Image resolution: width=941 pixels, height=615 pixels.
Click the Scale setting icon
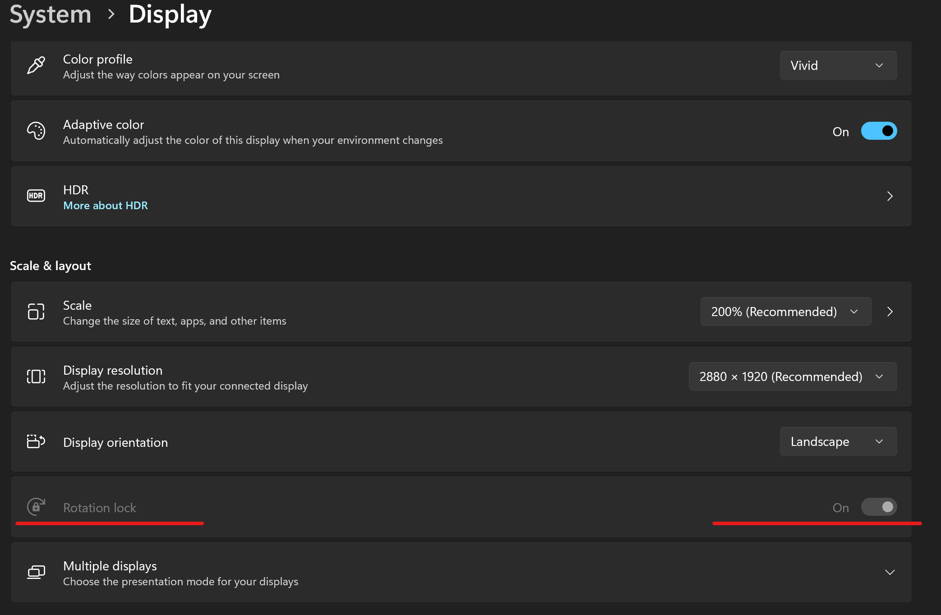pyautogui.click(x=36, y=312)
